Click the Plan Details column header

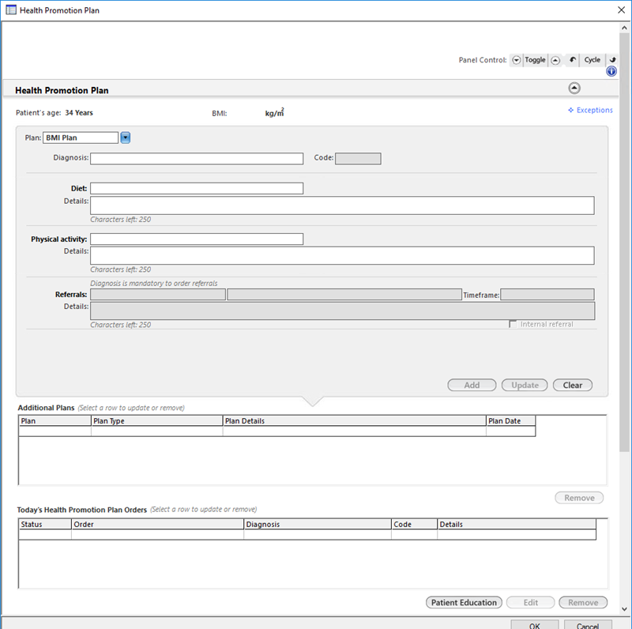click(x=354, y=421)
